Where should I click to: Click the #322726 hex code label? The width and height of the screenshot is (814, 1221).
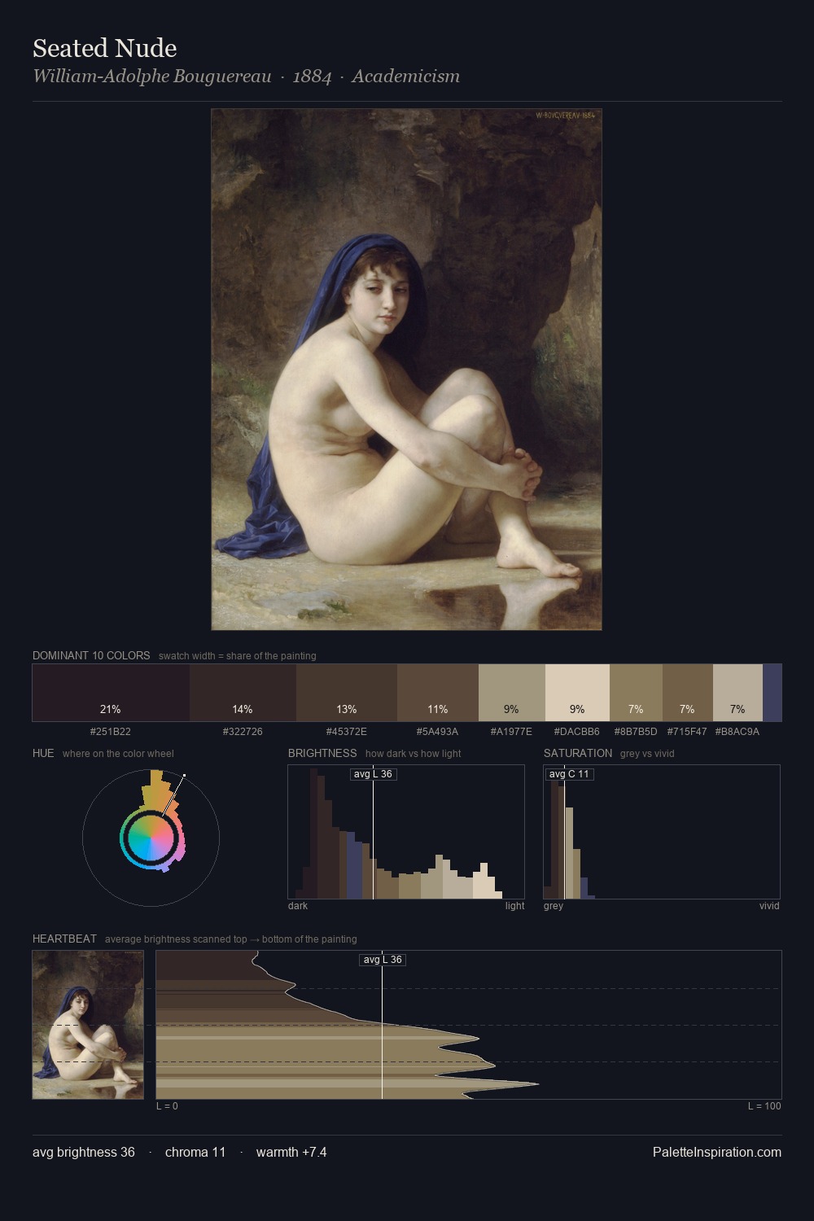coord(243,732)
